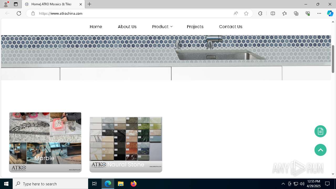
Task: Close the ATKO Mosaics & Tiles tab
Action: tap(81, 4)
